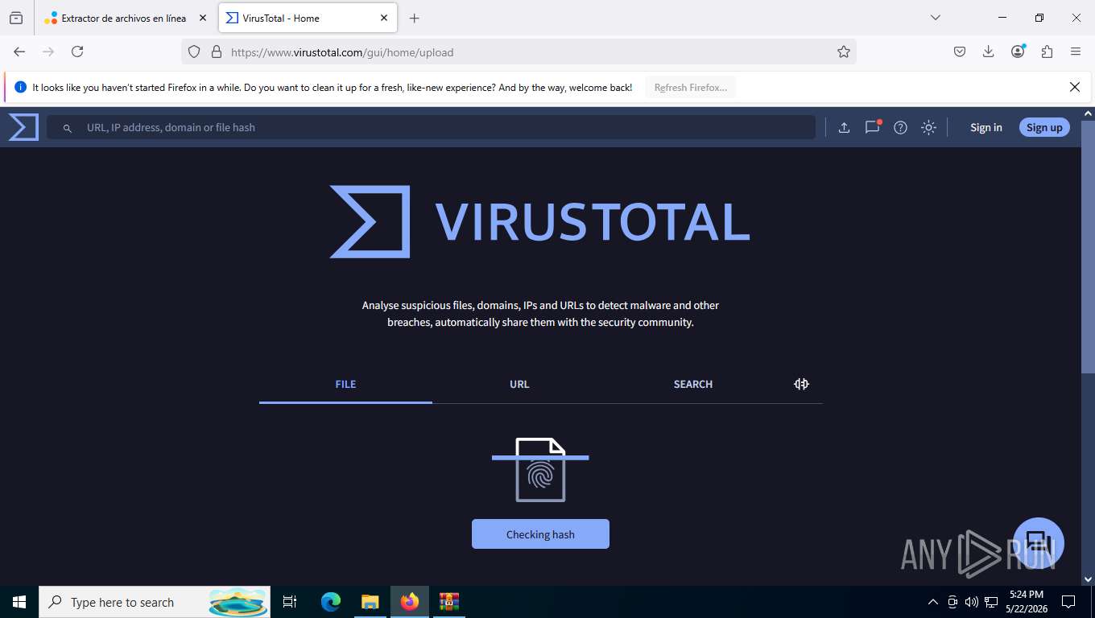1095x618 pixels.
Task: Open the Firefox View icon
Action: coord(16,18)
